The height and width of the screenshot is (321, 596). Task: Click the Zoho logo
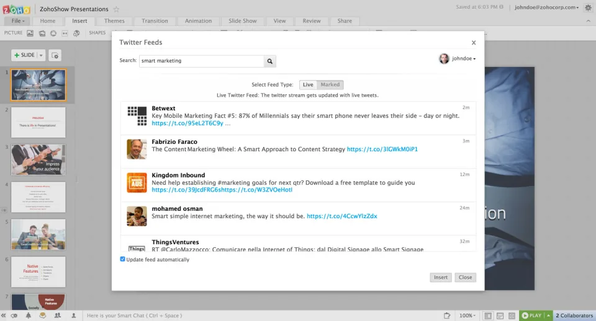coord(16,9)
